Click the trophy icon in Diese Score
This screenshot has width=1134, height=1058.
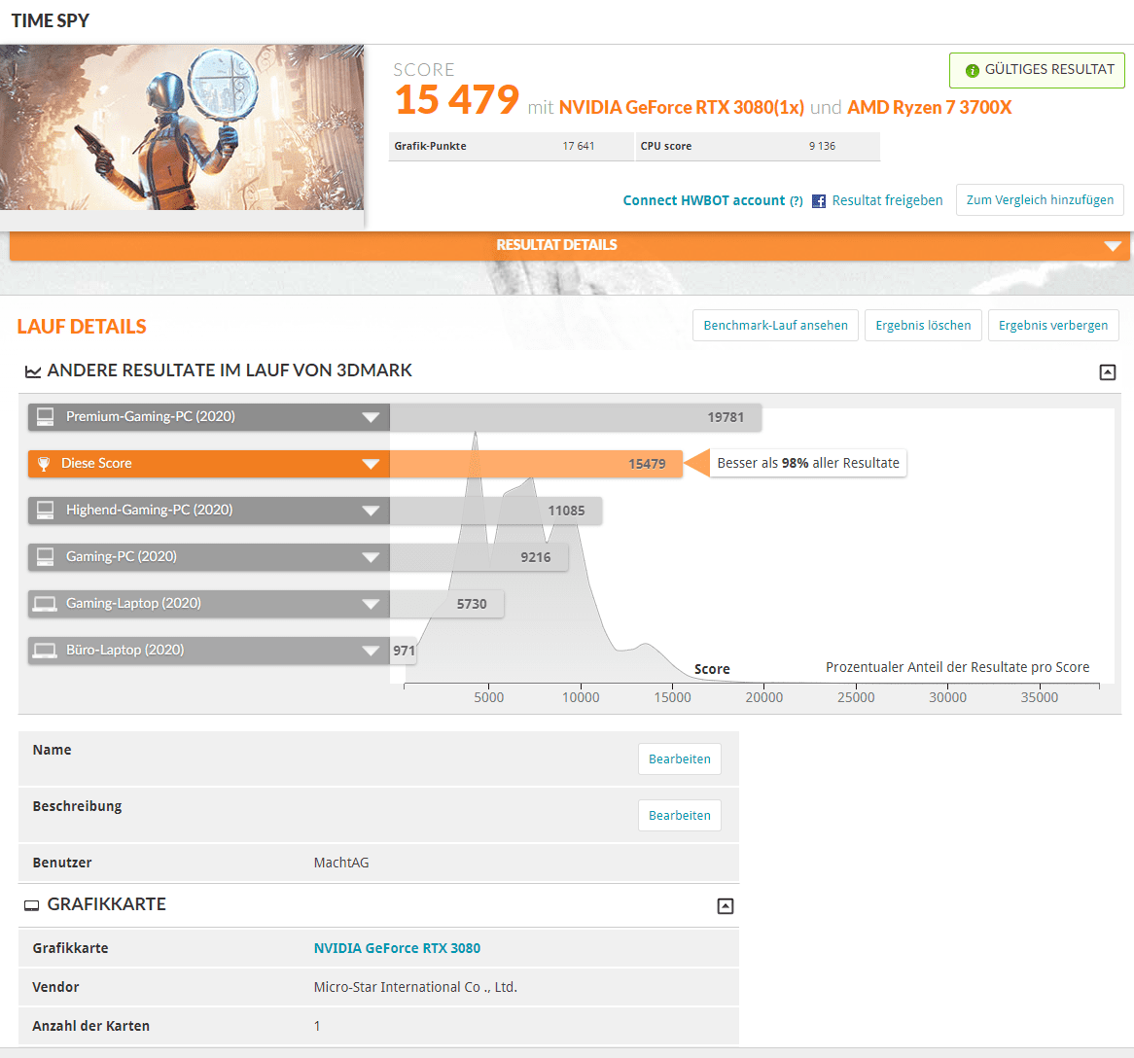44,464
